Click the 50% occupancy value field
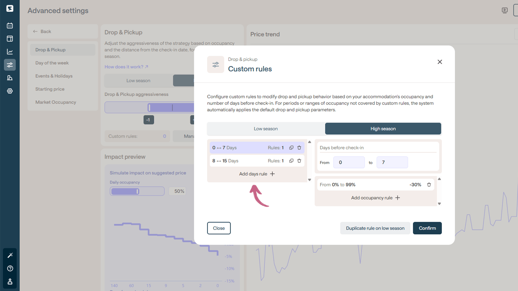Image resolution: width=518 pixels, height=291 pixels. (177, 191)
